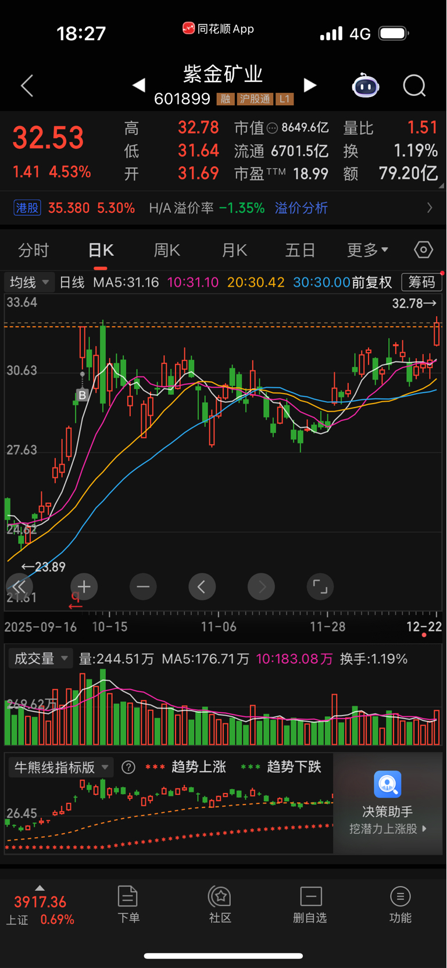Open 决策助手 magnifier icon
The height and width of the screenshot is (968, 447).
tap(388, 784)
